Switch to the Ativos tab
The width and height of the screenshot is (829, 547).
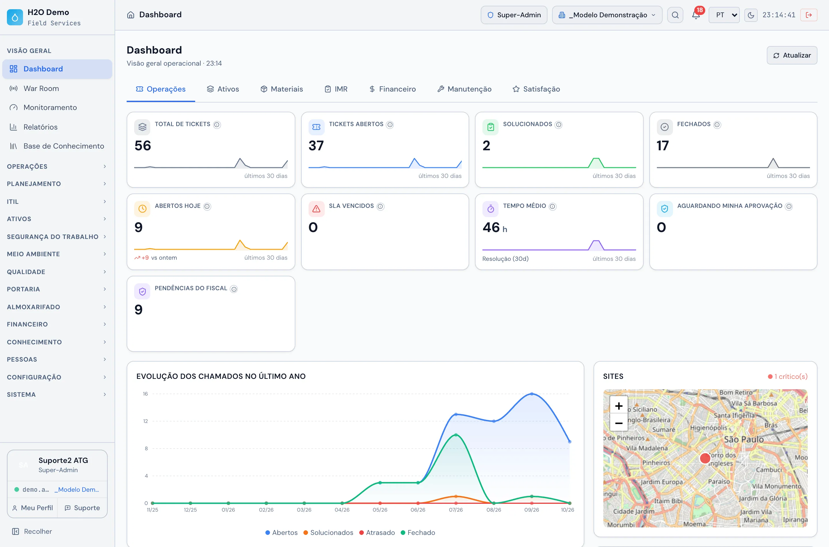223,89
